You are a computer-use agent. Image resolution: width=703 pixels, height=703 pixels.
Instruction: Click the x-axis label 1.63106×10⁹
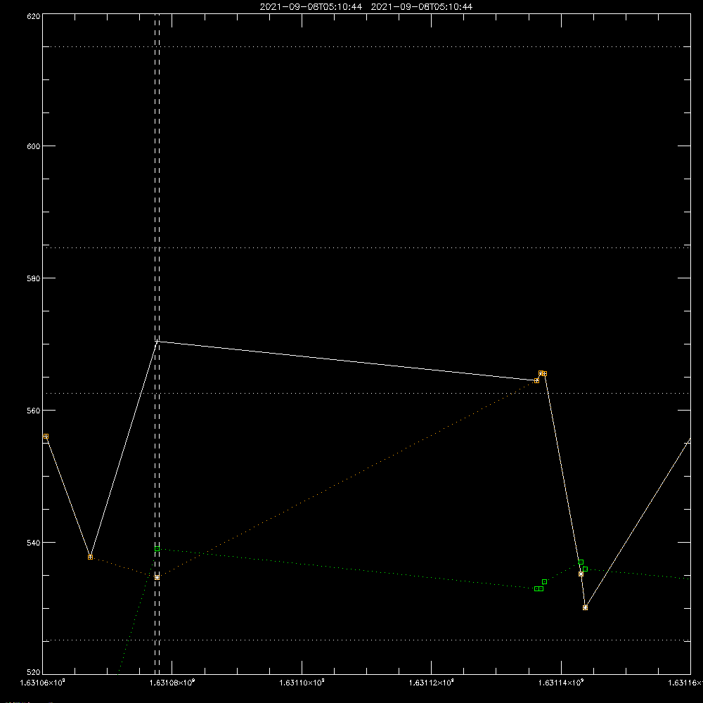coord(43,683)
